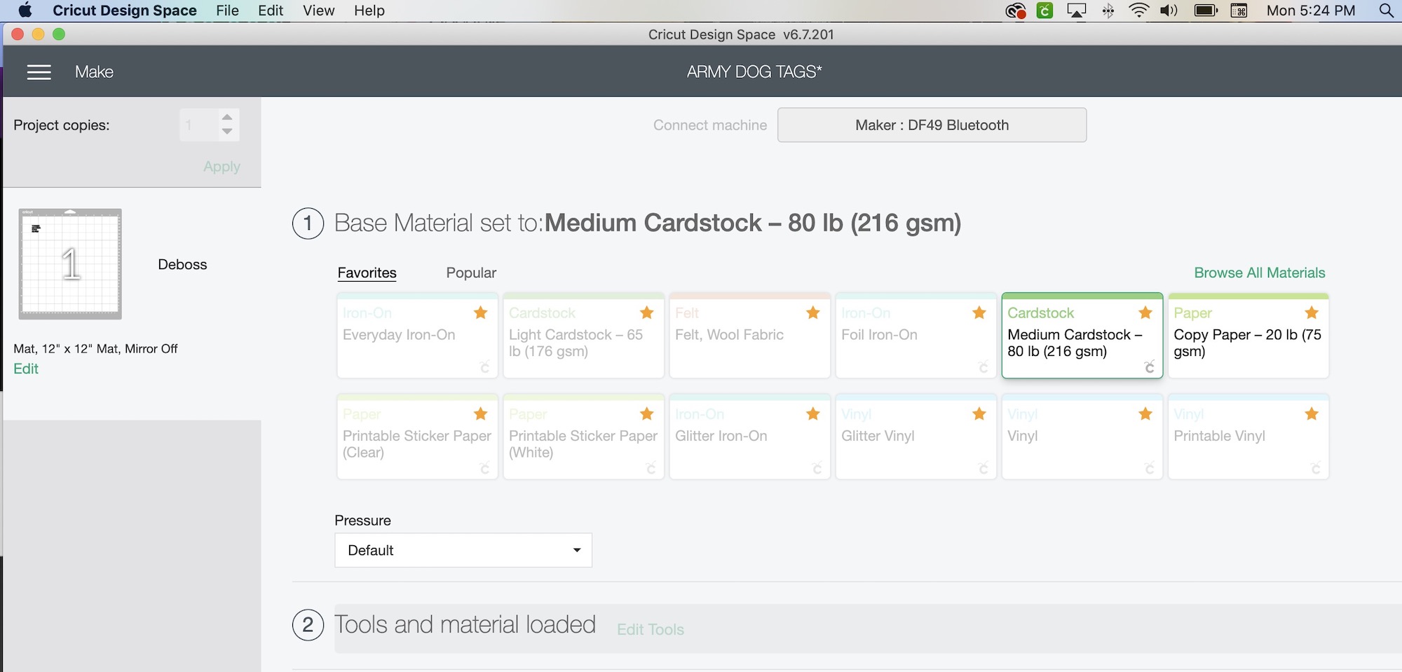Click Cricut logo icon on Printable Sticker Paper (White)
Viewport: 1402px width, 672px height.
click(x=651, y=467)
